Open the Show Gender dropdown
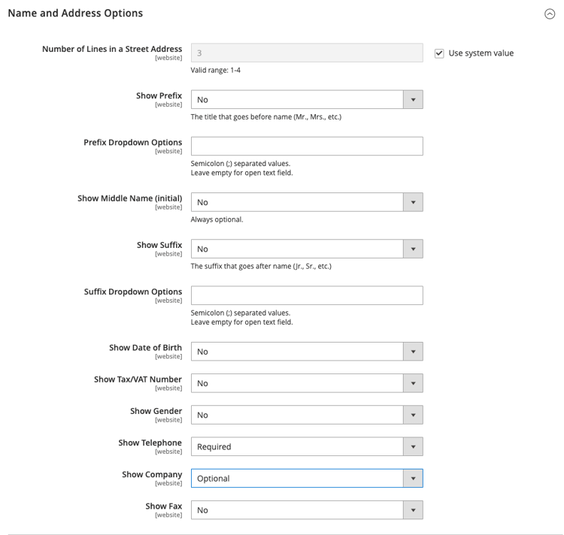 tap(306, 415)
